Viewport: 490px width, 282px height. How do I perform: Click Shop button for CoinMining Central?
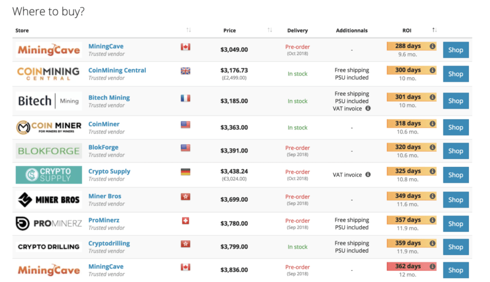(456, 74)
